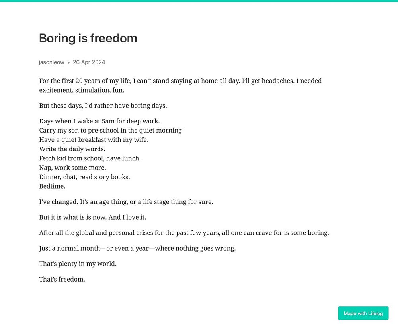Click the line 'But these days, I'd rather have boring days'
398x328 pixels.
point(103,106)
